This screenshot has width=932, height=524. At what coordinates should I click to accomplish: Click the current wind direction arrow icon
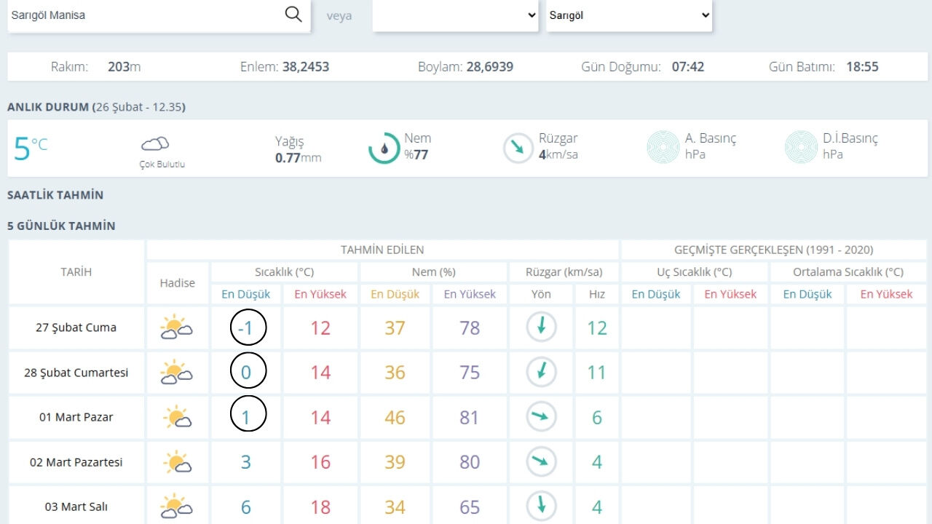(x=518, y=148)
